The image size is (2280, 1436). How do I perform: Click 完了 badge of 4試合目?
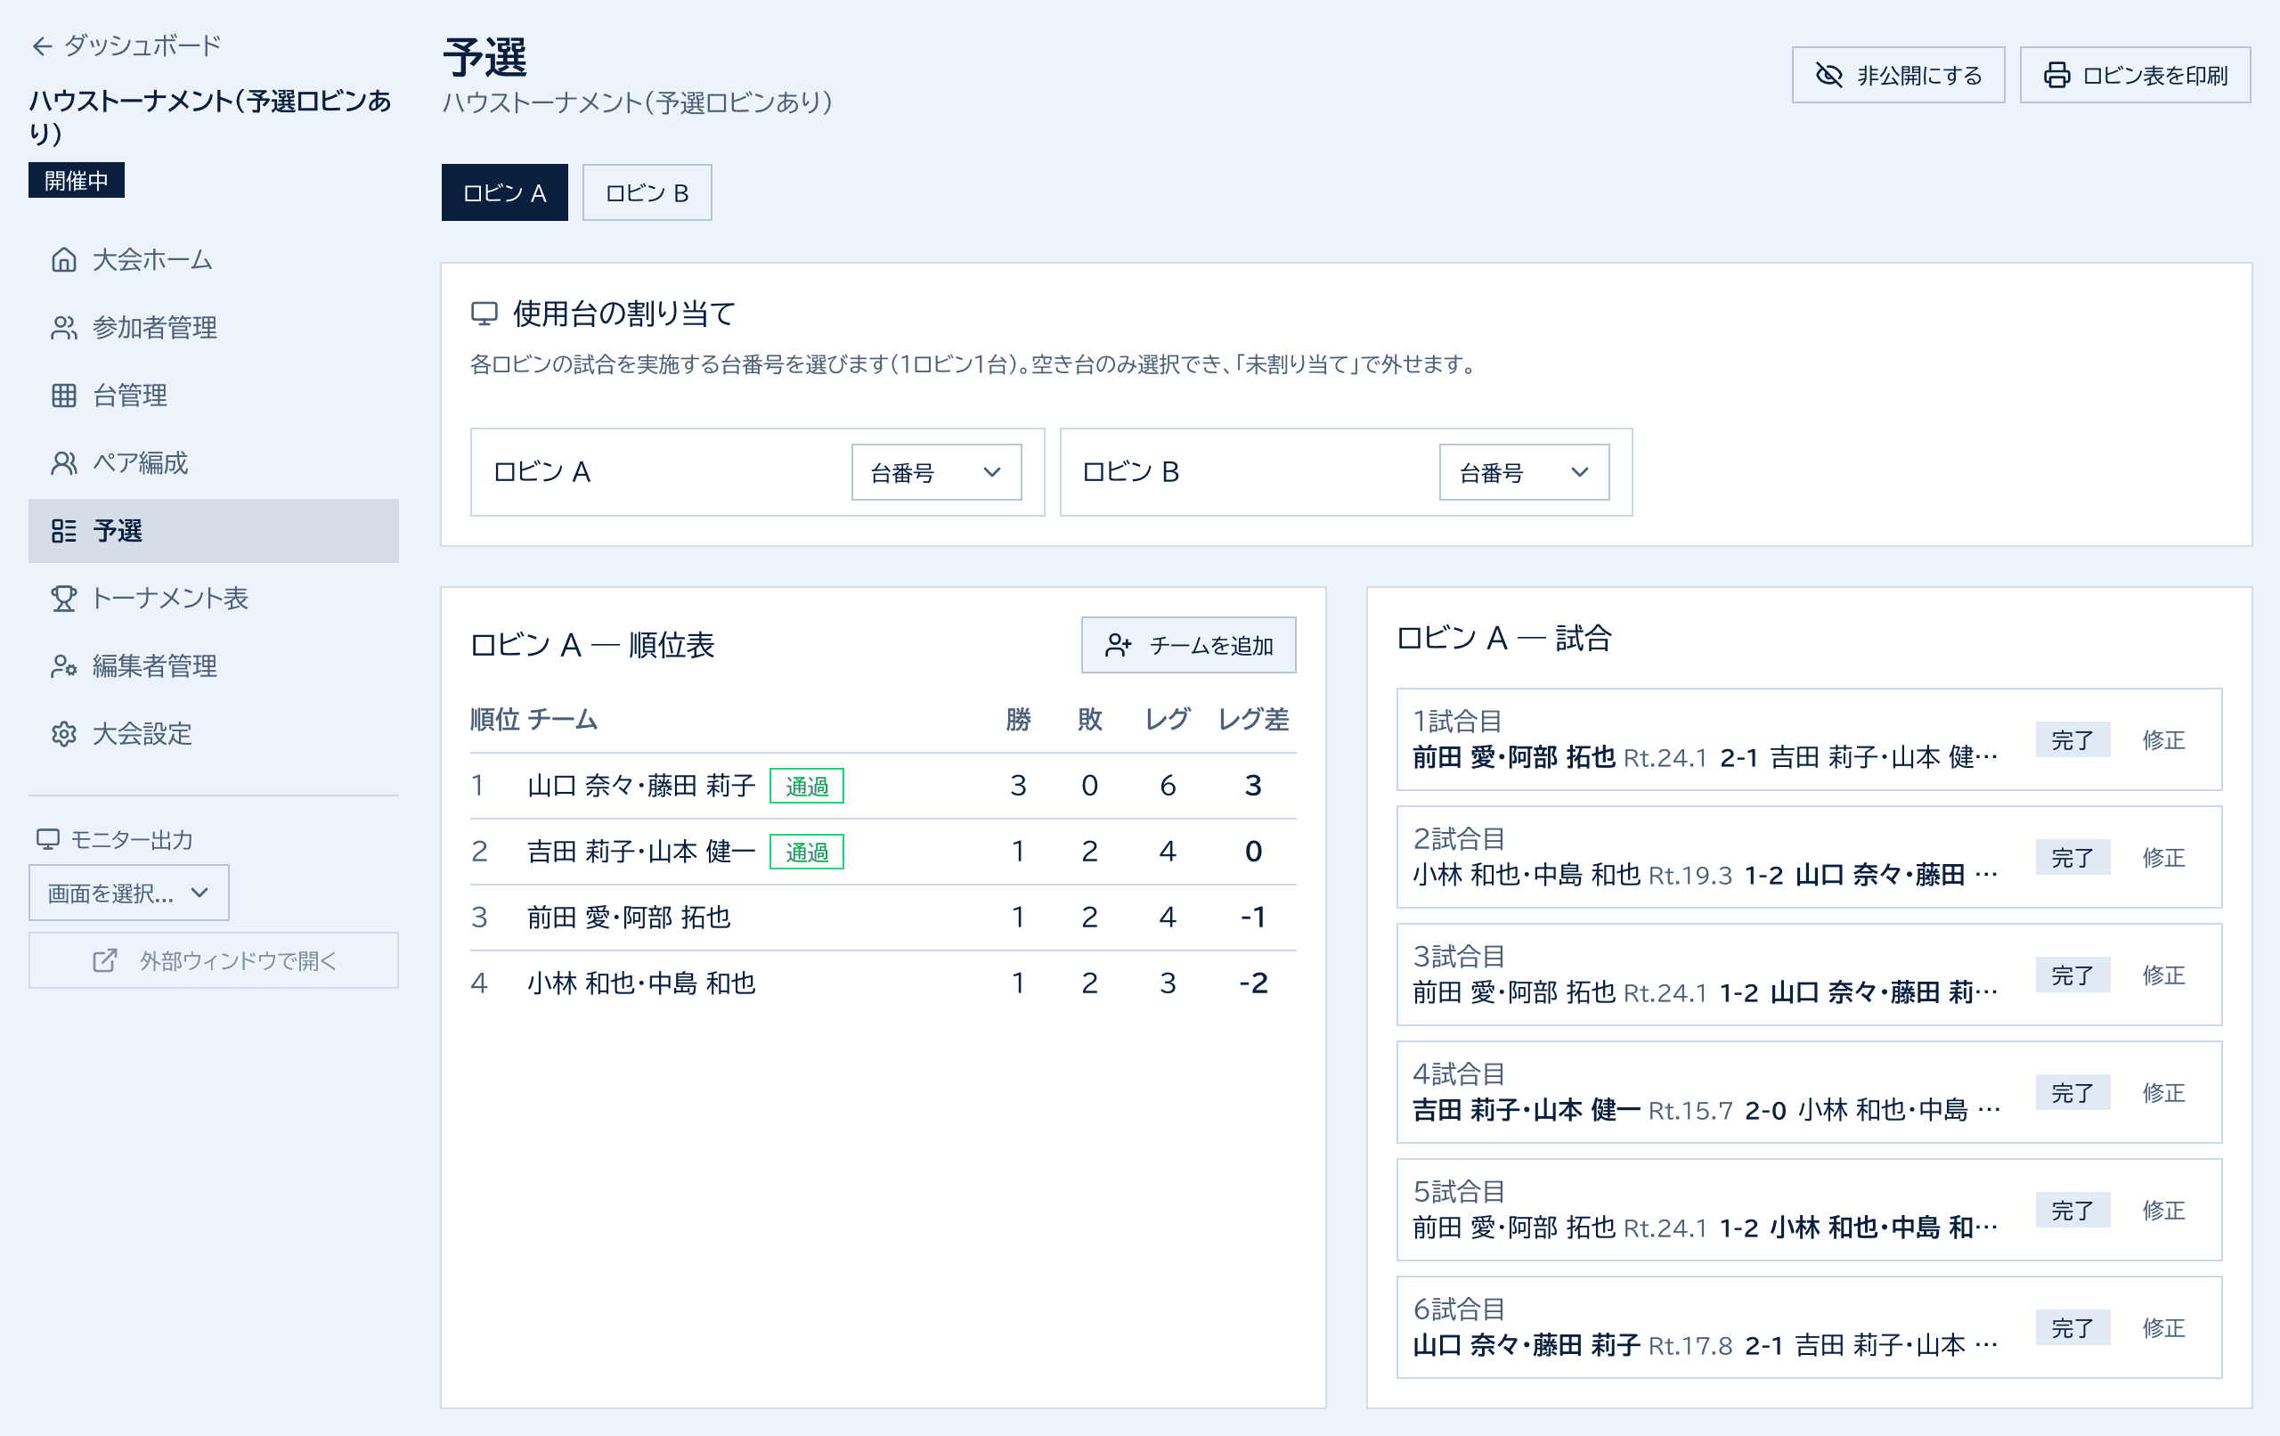pyautogui.click(x=2072, y=1092)
